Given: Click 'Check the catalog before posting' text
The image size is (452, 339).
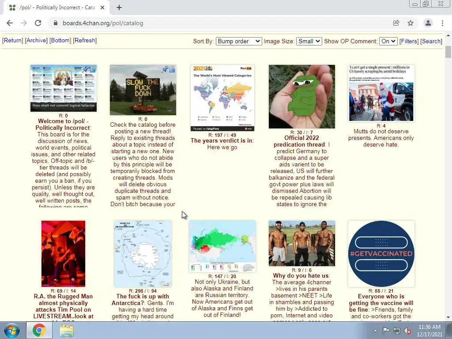Looking at the screenshot, I should [143, 164].
